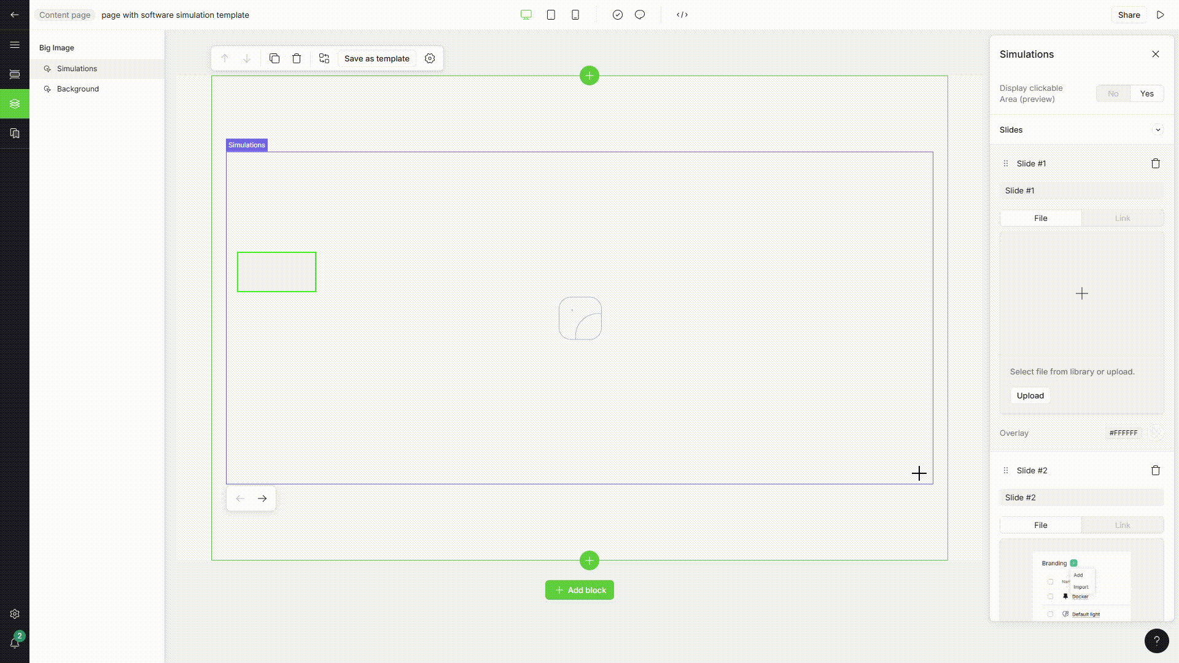Switch to mobile preview icon

point(575,15)
